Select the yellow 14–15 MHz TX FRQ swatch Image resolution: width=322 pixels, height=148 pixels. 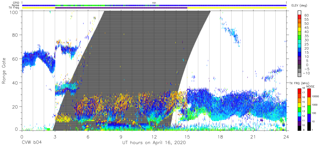click(x=299, y=105)
